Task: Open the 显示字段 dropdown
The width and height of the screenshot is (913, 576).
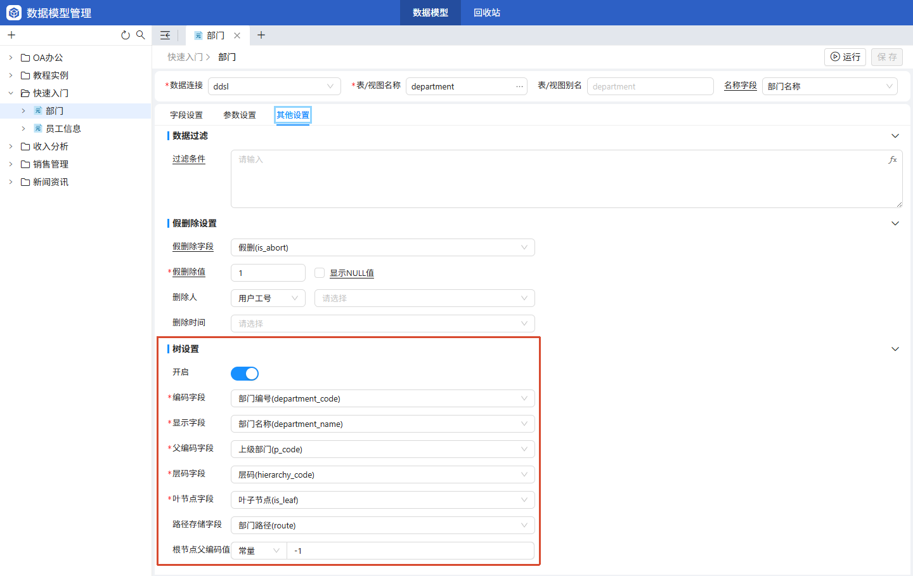Action: click(x=383, y=424)
